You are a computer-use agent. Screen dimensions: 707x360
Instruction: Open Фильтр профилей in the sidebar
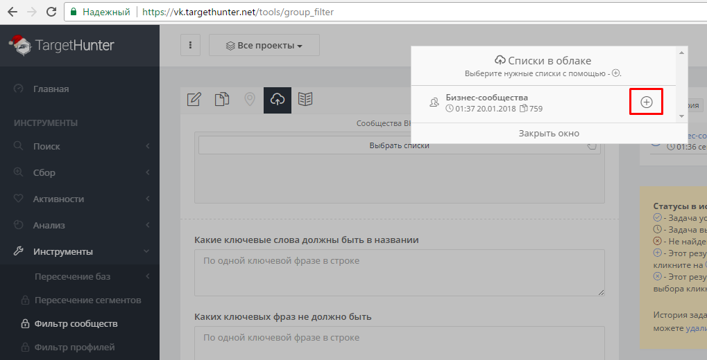[74, 347]
